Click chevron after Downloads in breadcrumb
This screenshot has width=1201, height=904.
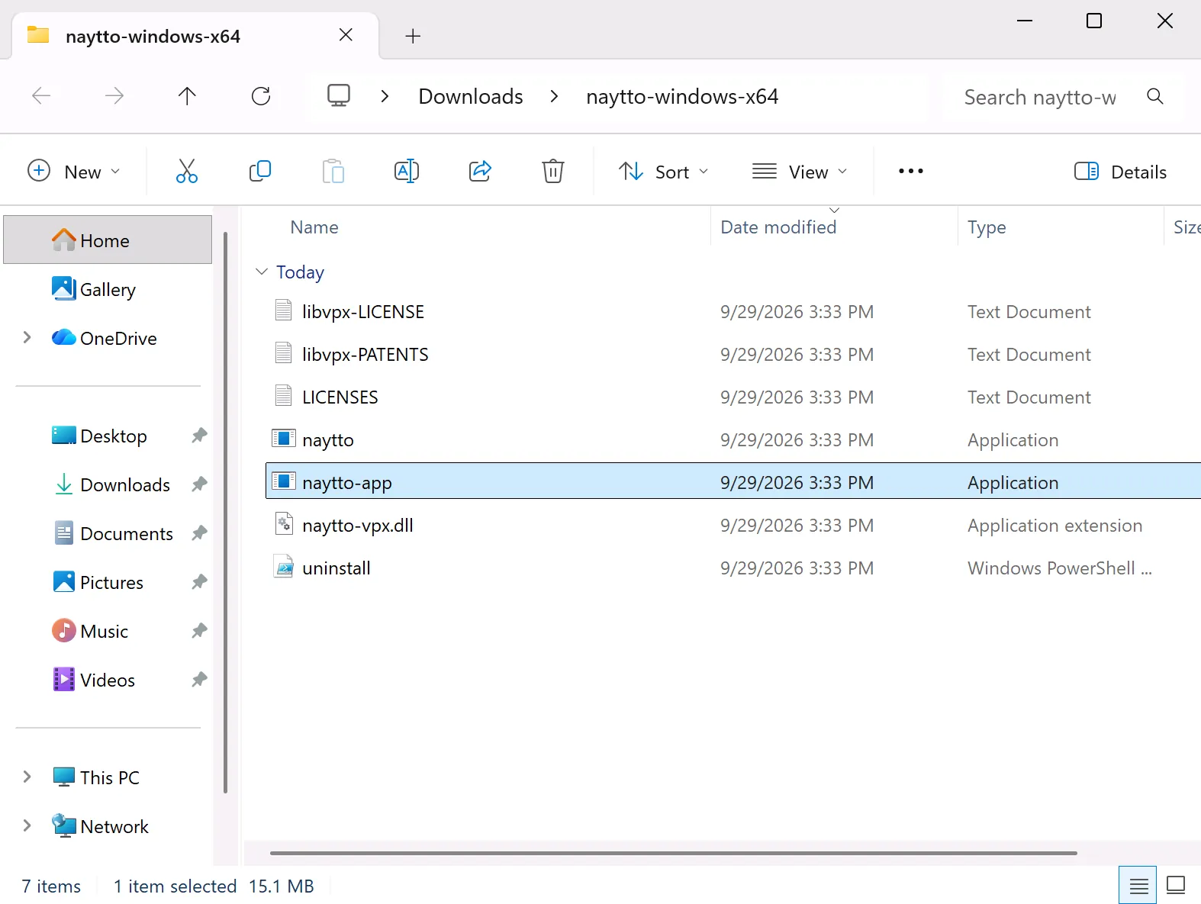555,96
